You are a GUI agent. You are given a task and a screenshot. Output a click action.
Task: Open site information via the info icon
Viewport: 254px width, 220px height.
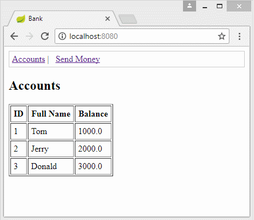[x=62, y=36]
